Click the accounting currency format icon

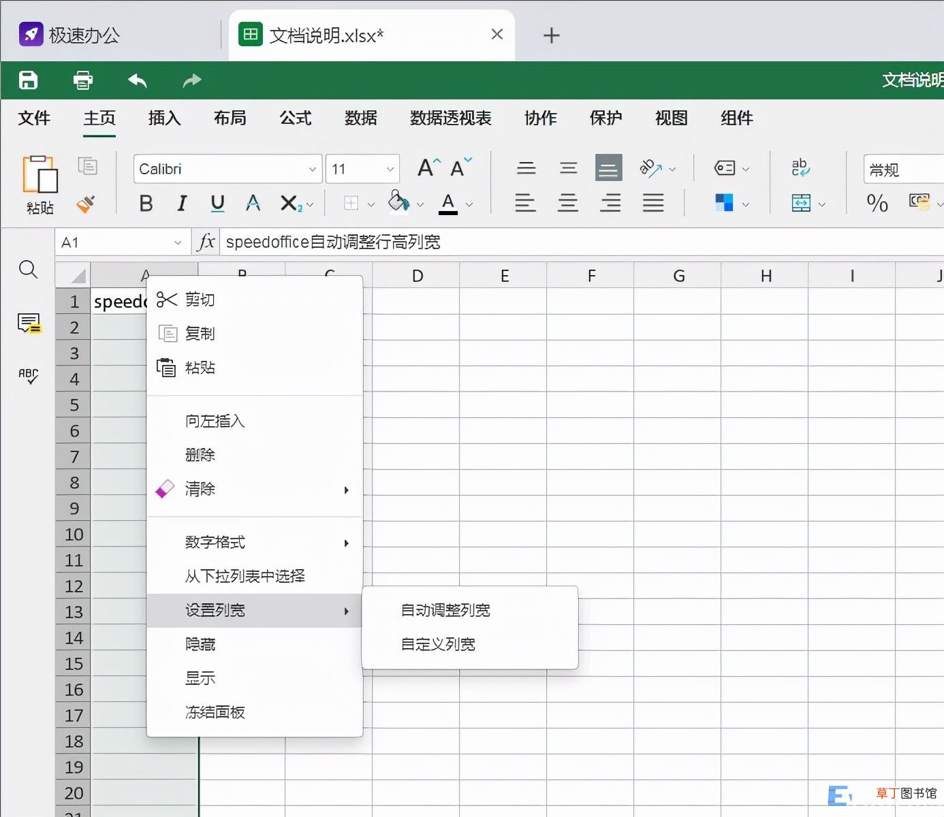(919, 202)
